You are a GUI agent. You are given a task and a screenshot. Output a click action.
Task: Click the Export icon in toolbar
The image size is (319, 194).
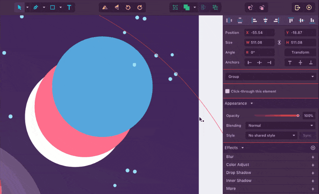coord(297,7)
